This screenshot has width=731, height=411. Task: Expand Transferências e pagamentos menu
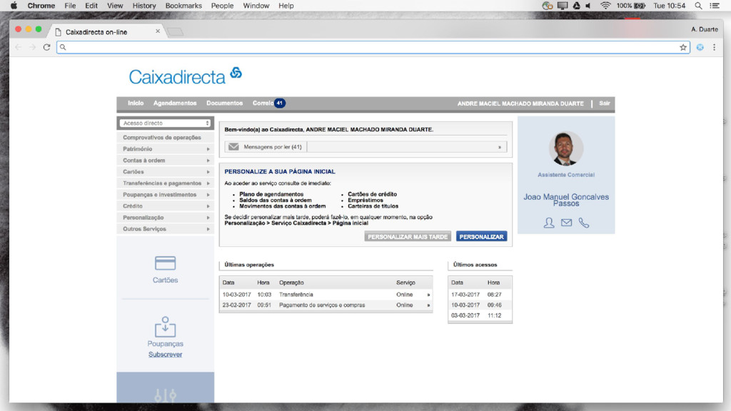coord(165,183)
